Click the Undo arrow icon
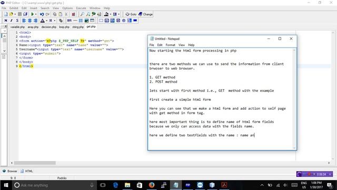Viewport: 337px width, 190px height. [x=42, y=14]
